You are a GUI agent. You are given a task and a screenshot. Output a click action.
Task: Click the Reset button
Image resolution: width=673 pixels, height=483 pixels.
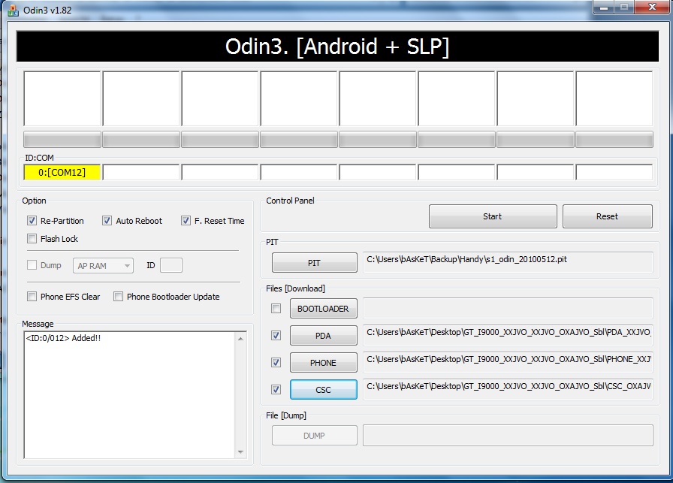(608, 216)
